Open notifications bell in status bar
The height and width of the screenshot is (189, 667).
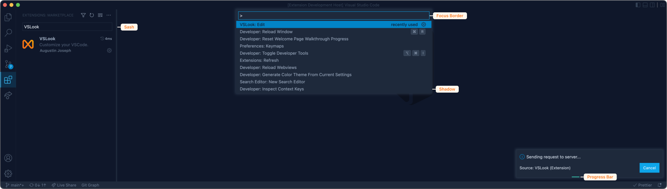659,185
